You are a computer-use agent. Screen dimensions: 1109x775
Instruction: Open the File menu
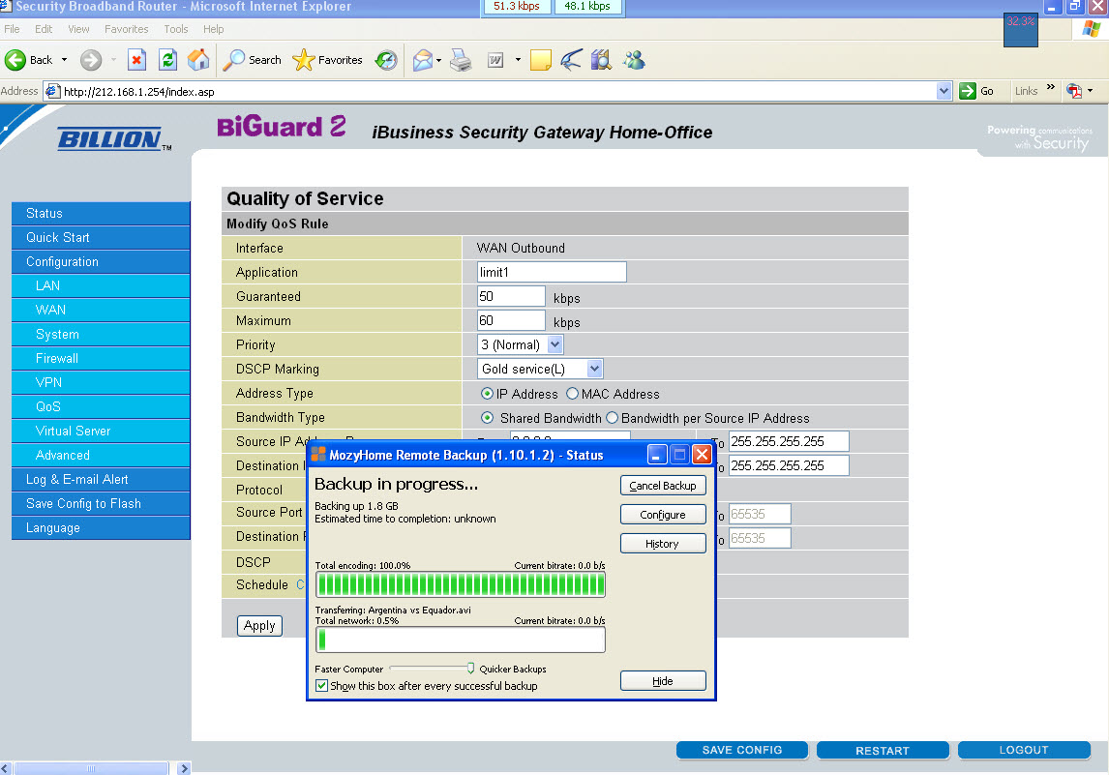[12, 29]
